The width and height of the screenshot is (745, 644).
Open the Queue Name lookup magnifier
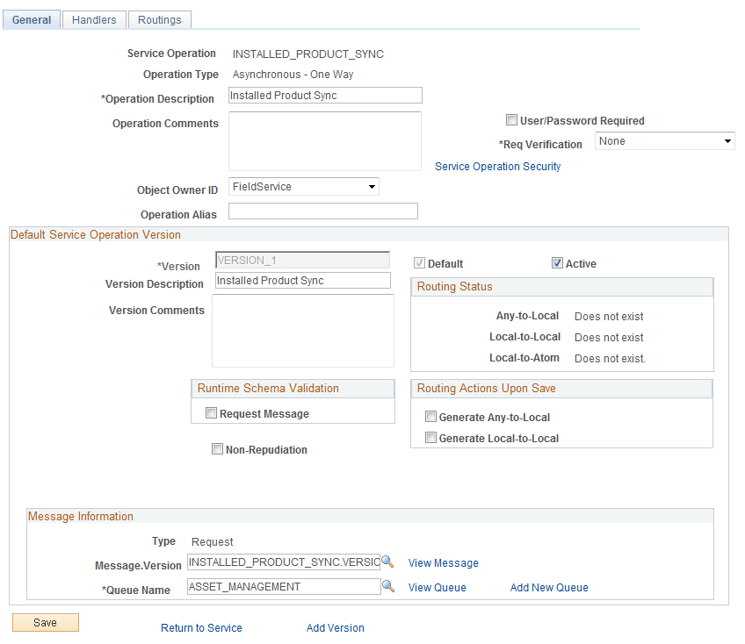tap(388, 586)
